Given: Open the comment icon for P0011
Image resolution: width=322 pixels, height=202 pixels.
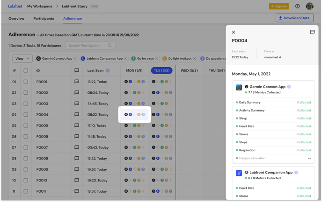Looking at the screenshot, I should tap(77, 191).
